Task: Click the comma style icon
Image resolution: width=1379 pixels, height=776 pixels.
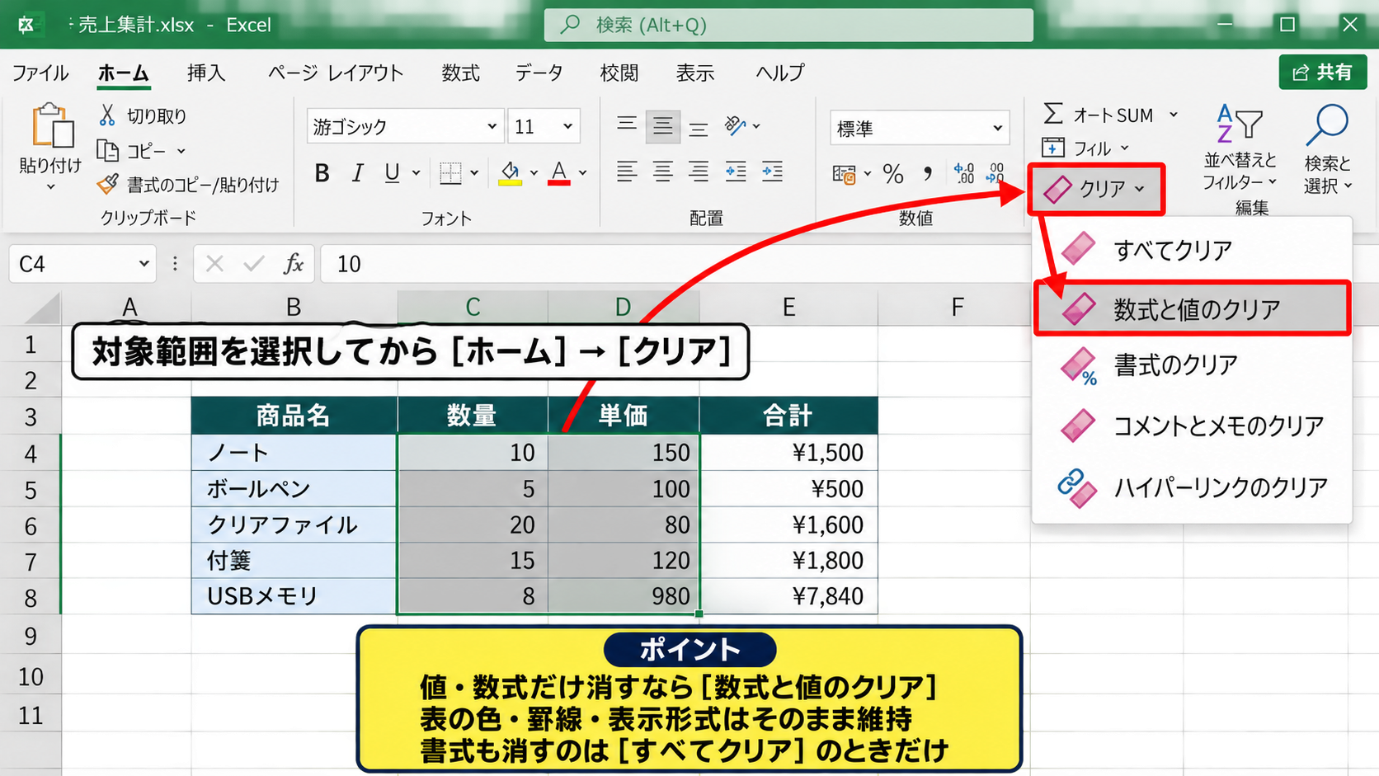Action: click(928, 173)
